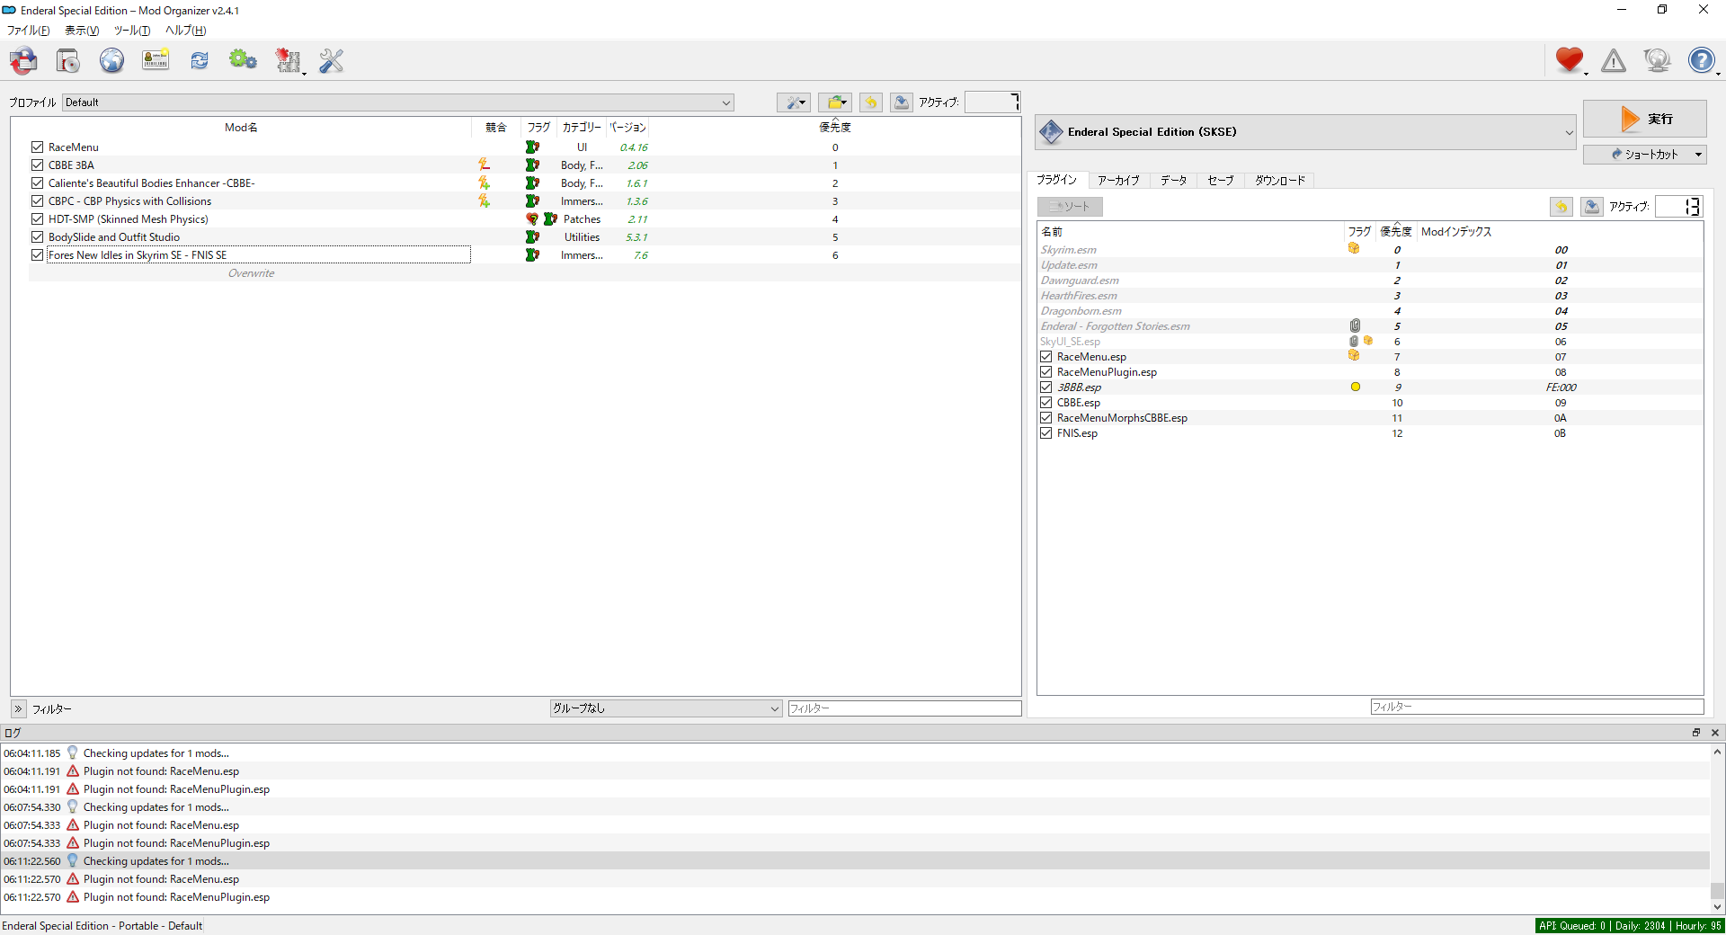The width and height of the screenshot is (1726, 935).
Task: Open the Nexus website globe icon
Action: [111, 61]
